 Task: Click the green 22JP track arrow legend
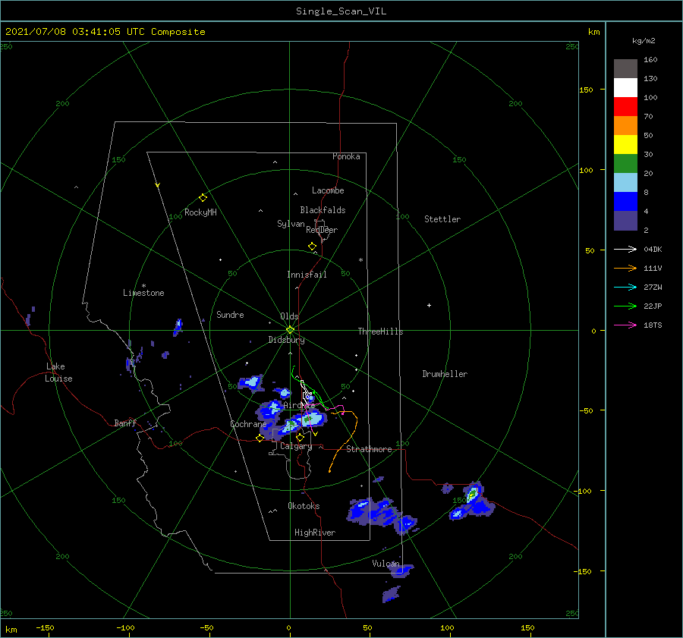[625, 306]
